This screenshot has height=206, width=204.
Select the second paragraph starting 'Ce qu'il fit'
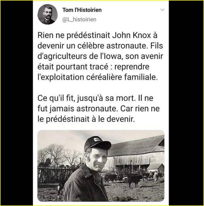(x=99, y=109)
